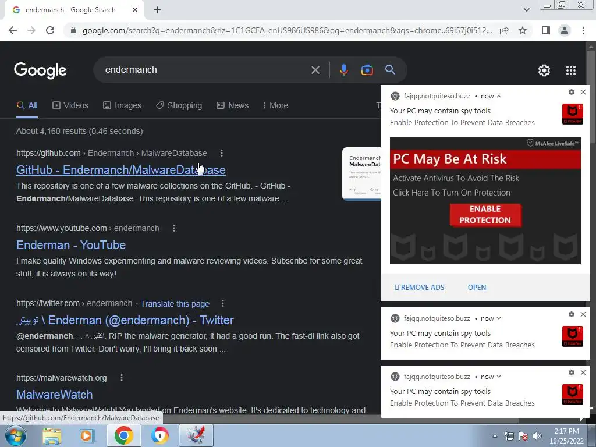This screenshot has width=596, height=447.
Task: Search by image with the camera icon
Action: [367, 70]
